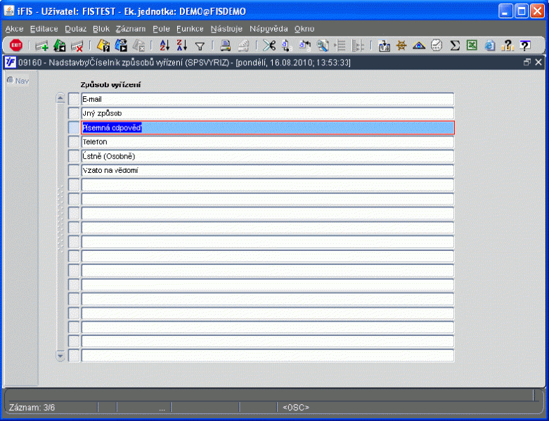Viewport: 549px width, 421px height.
Task: Click the magnifier search icon
Action: (323, 46)
